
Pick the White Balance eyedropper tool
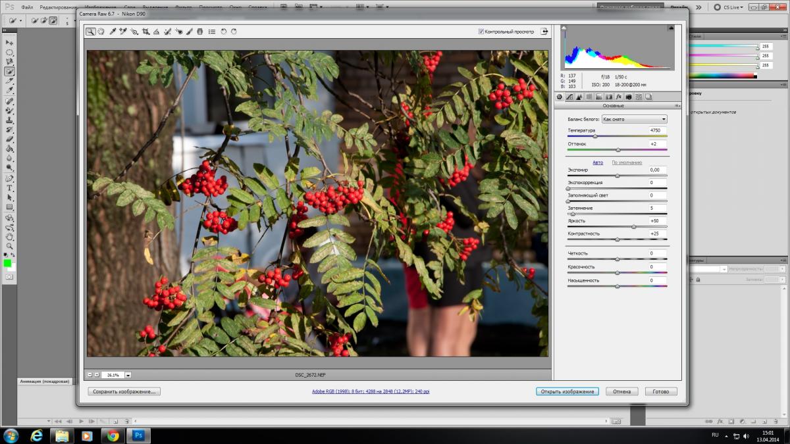(x=113, y=31)
